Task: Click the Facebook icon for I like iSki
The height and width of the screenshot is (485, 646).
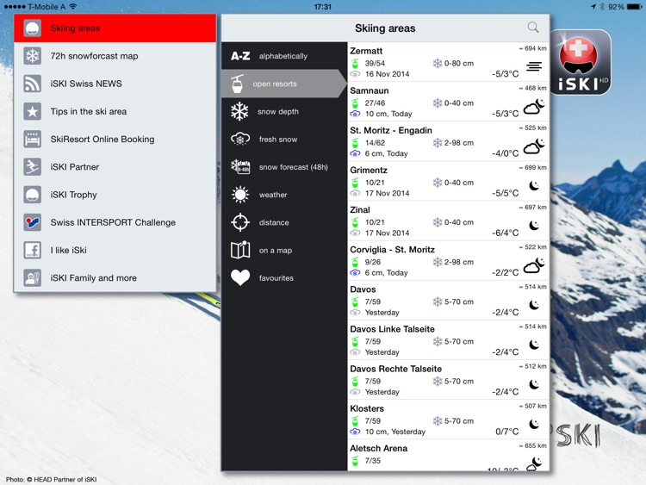Action: point(32,250)
